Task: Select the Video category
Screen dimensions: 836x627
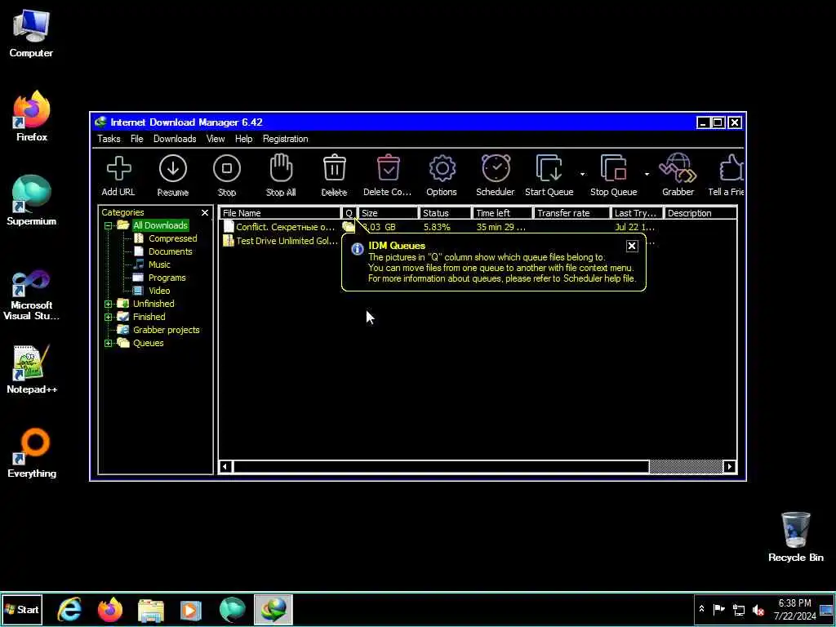Action: pyautogui.click(x=159, y=291)
